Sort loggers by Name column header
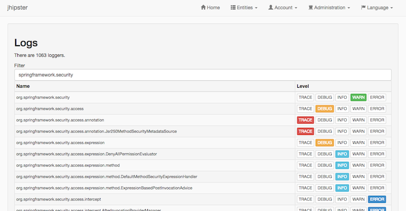Viewport: 406px width, 211px height. [23, 86]
